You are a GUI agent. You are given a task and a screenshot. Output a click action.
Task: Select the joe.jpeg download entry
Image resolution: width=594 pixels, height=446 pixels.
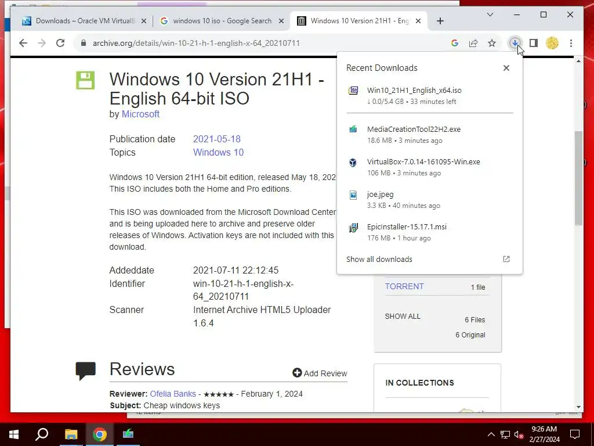tap(430, 200)
